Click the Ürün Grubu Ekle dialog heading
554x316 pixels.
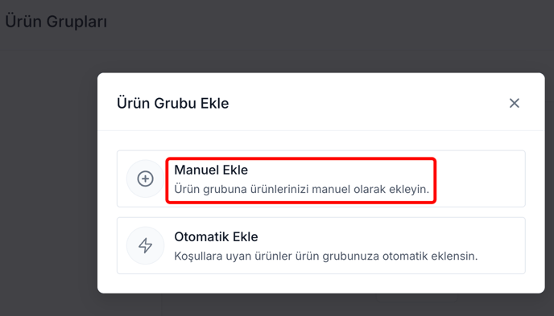[173, 104]
